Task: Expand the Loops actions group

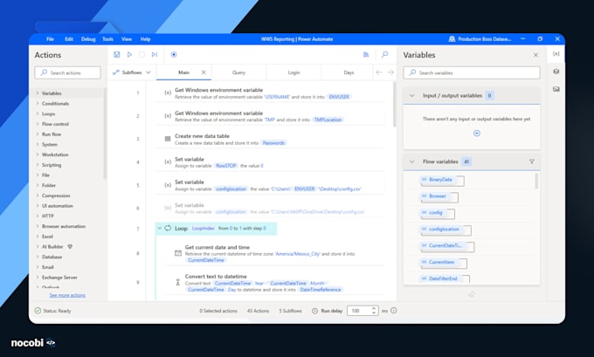Action: [x=38, y=113]
